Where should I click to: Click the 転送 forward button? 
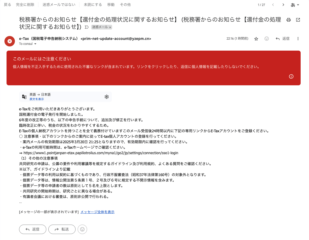62,229
